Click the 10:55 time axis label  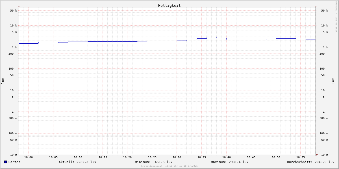point(301,157)
